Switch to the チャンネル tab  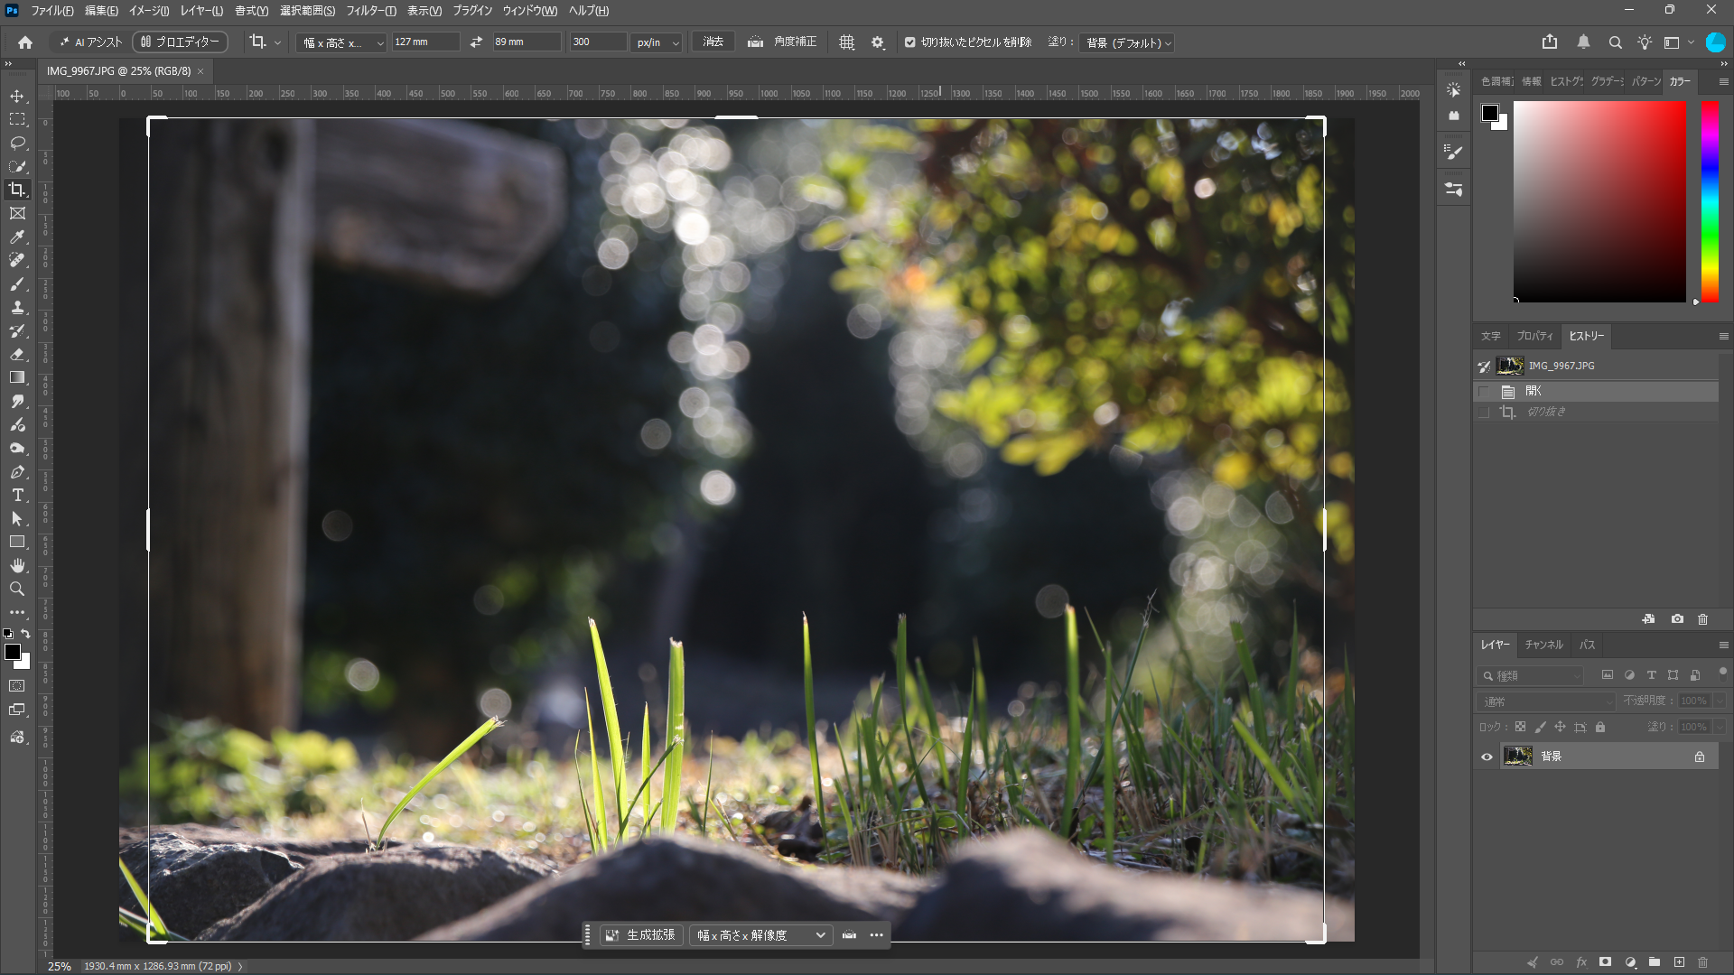coord(1543,645)
